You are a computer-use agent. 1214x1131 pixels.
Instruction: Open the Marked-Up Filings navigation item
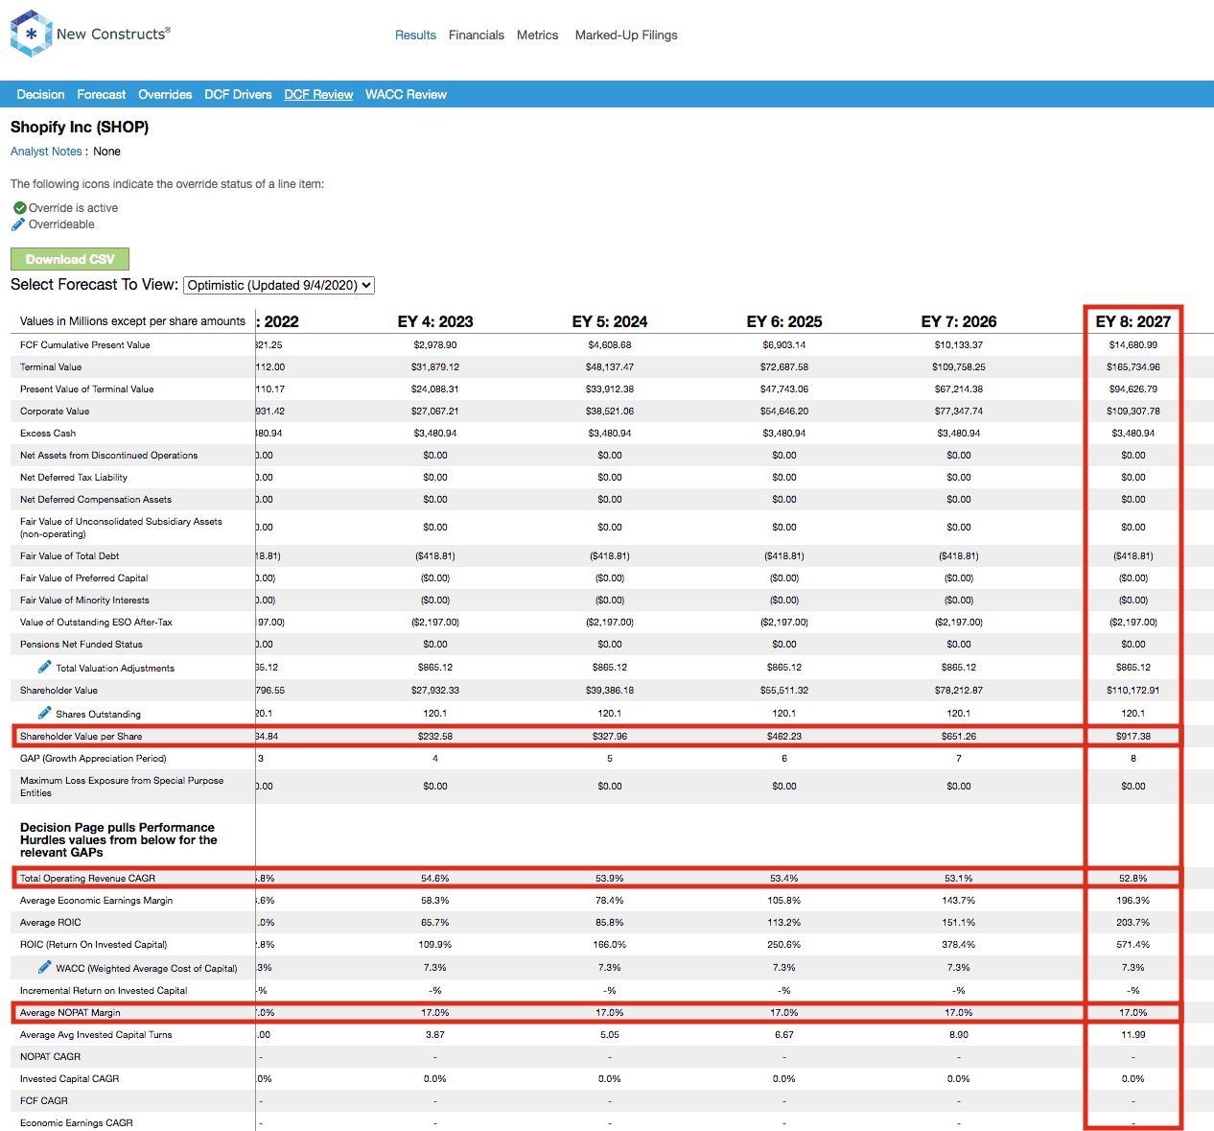click(x=626, y=35)
